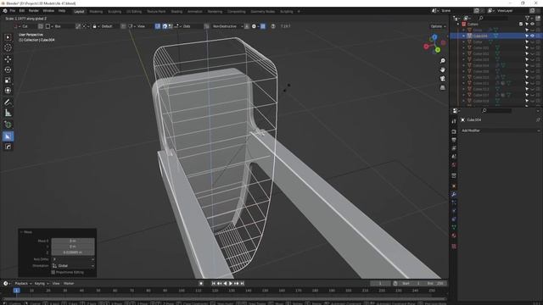Toggle visibility eye for Cube.004 in outliner
The width and height of the screenshot is (543, 305).
tap(532, 36)
